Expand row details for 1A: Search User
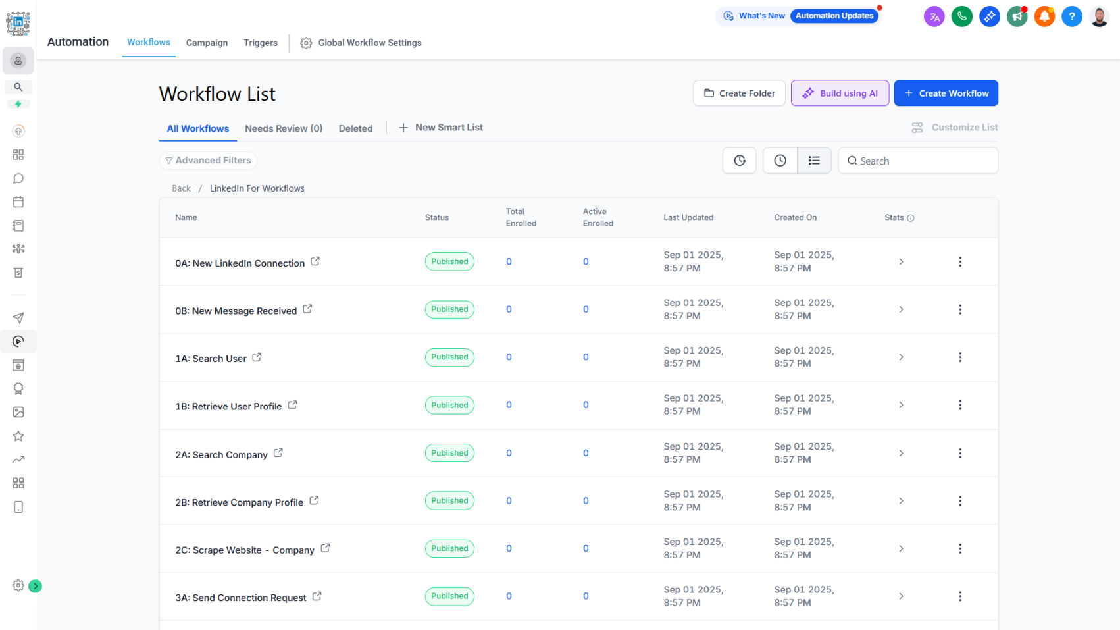The image size is (1120, 630). (x=901, y=357)
